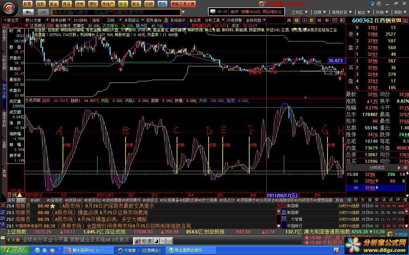Toggle the 移 move tool
Image resolution: width=409 pixels, height=255 pixels.
pos(327,20)
